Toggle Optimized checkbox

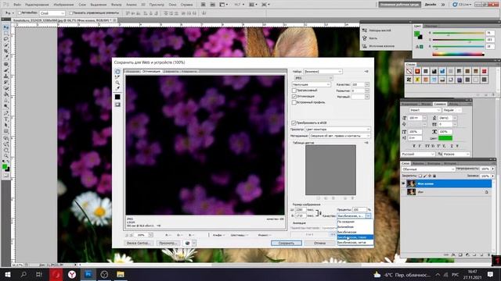[294, 96]
